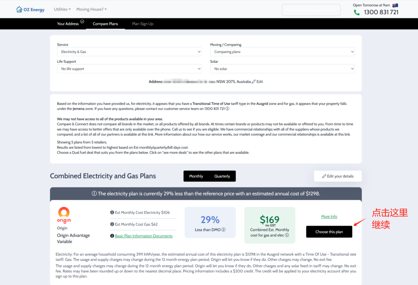Viewport: 418px width, 285px height.
Task: Switch to Monthly cost view
Action: tap(196, 176)
